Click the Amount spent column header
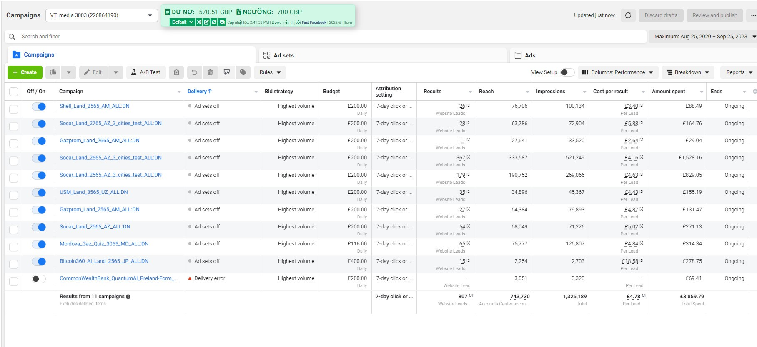Screen dimensions: 757x347 (x=668, y=92)
